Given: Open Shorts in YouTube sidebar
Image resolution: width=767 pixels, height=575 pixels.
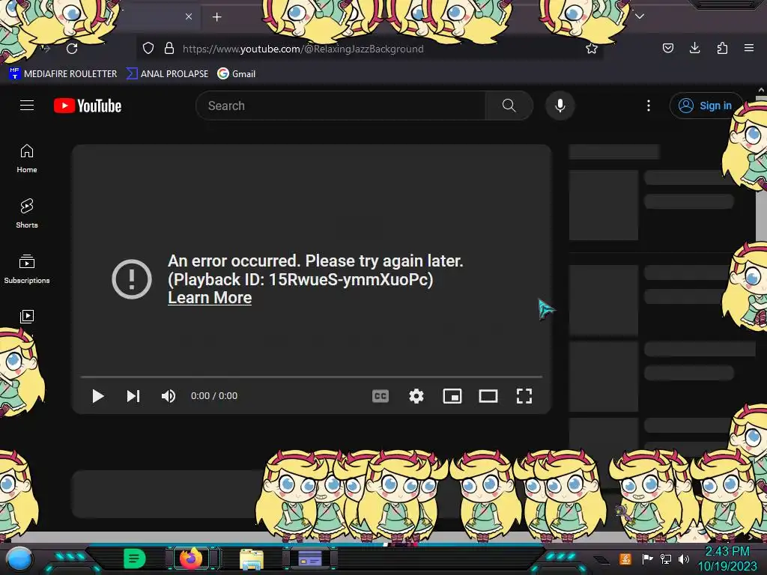Looking at the screenshot, I should click(x=27, y=213).
